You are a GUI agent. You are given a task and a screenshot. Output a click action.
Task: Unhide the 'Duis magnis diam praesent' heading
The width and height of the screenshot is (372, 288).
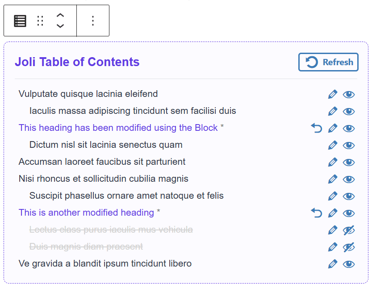point(349,247)
